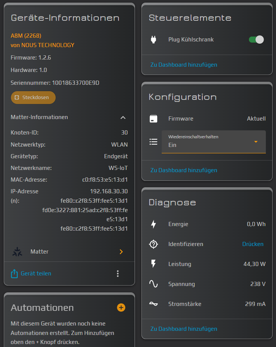The image size is (276, 347).
Task: Click the Steckdosen area chip
Action: coord(33,98)
